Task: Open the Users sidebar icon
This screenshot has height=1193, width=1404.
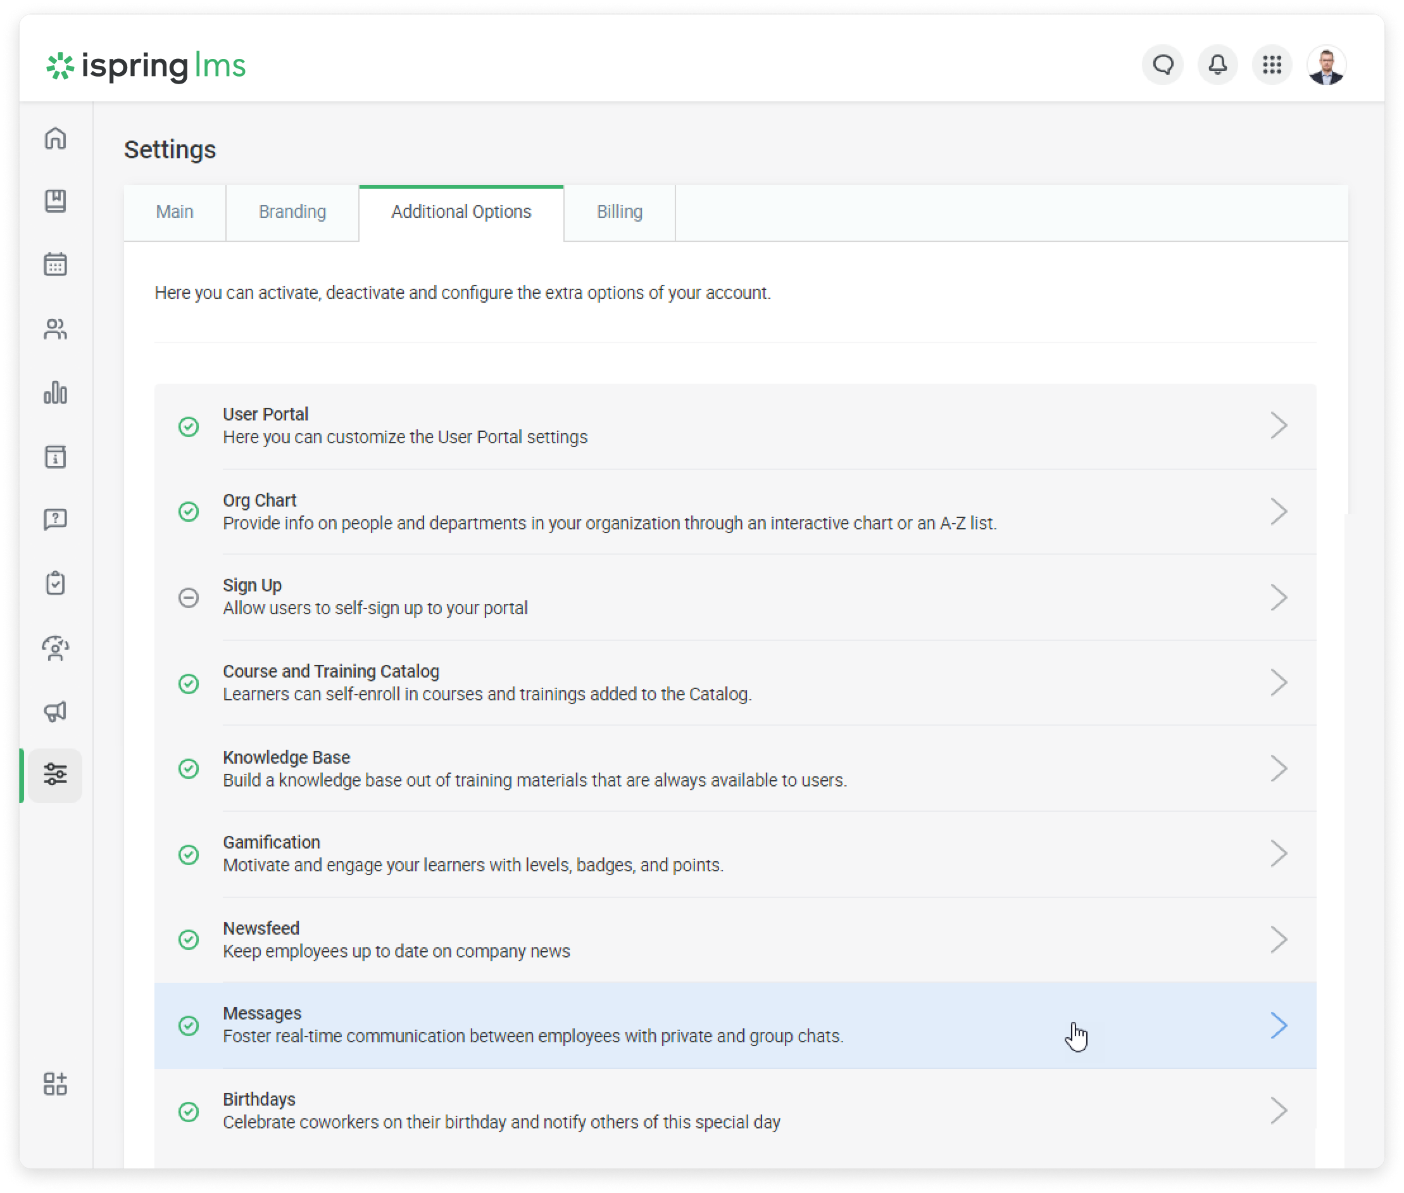Action: coord(56,329)
